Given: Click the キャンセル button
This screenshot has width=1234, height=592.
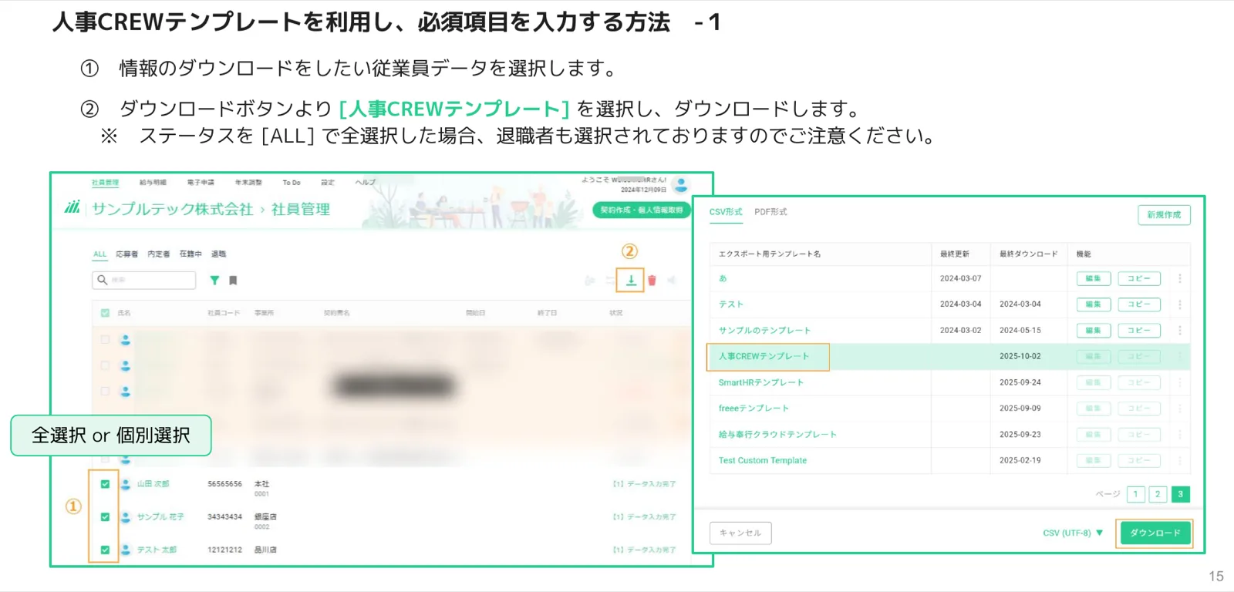Looking at the screenshot, I should 740,533.
